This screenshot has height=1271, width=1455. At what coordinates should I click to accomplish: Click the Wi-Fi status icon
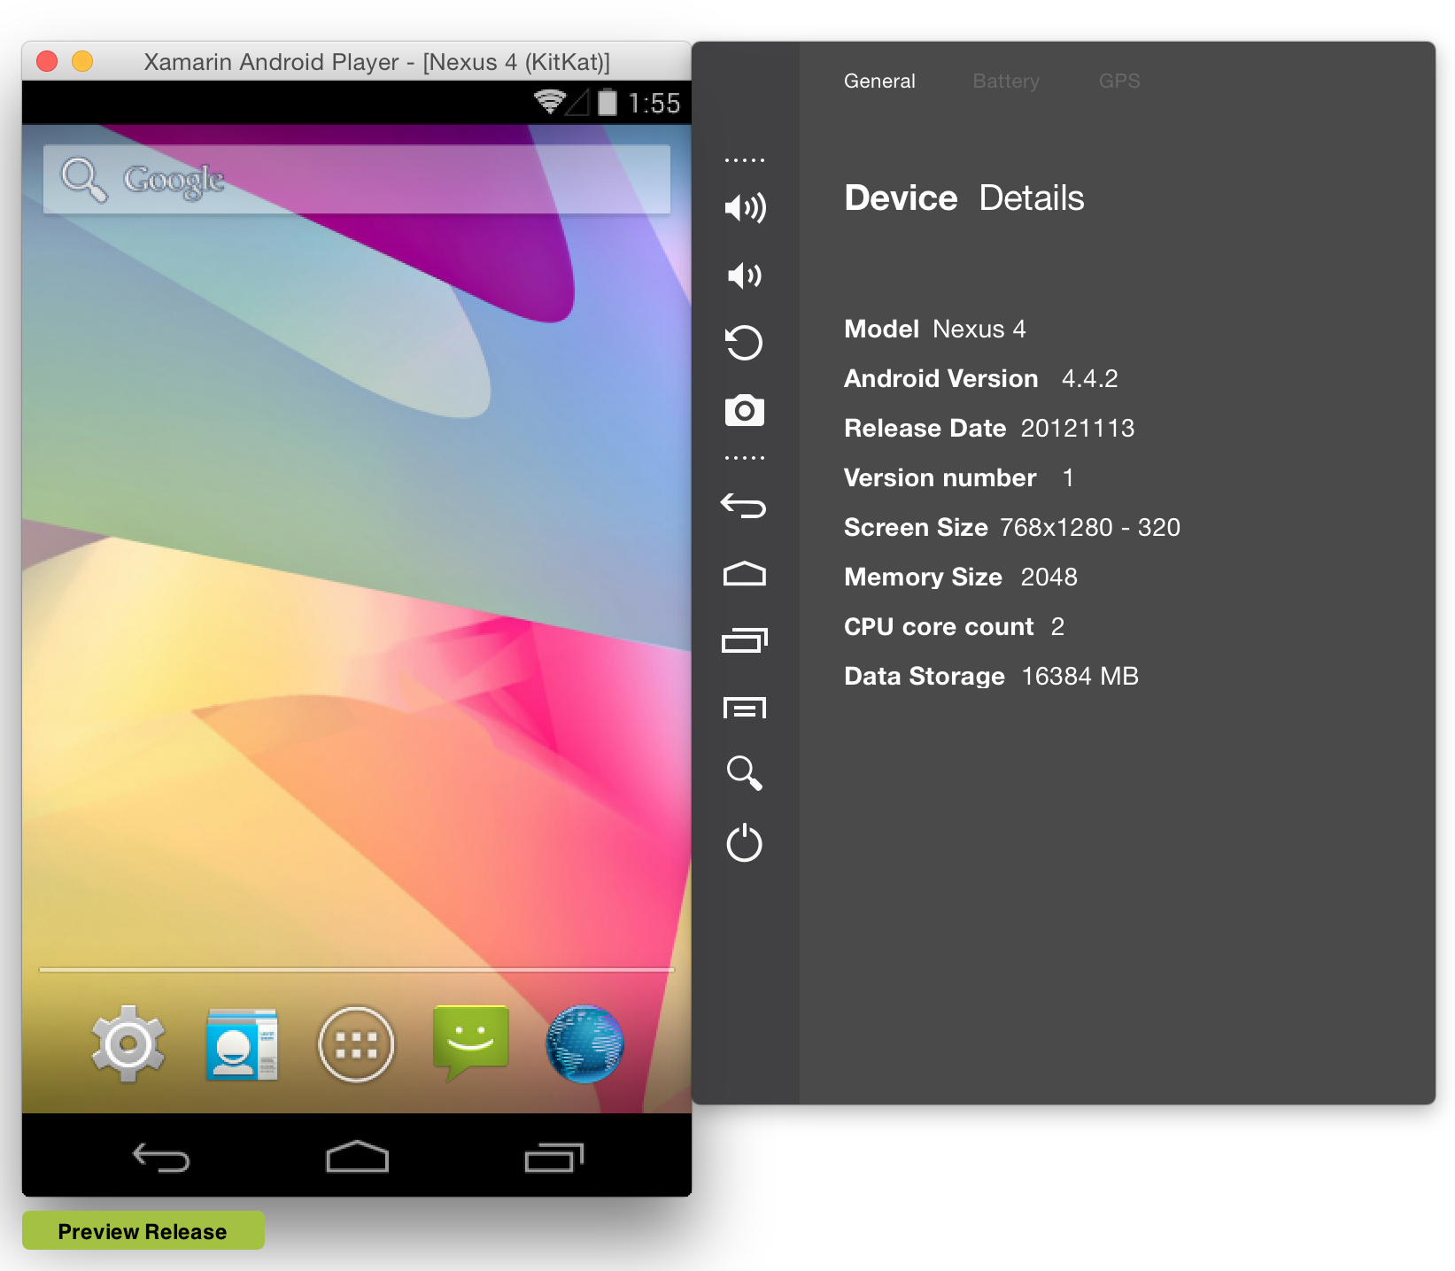pos(549,102)
